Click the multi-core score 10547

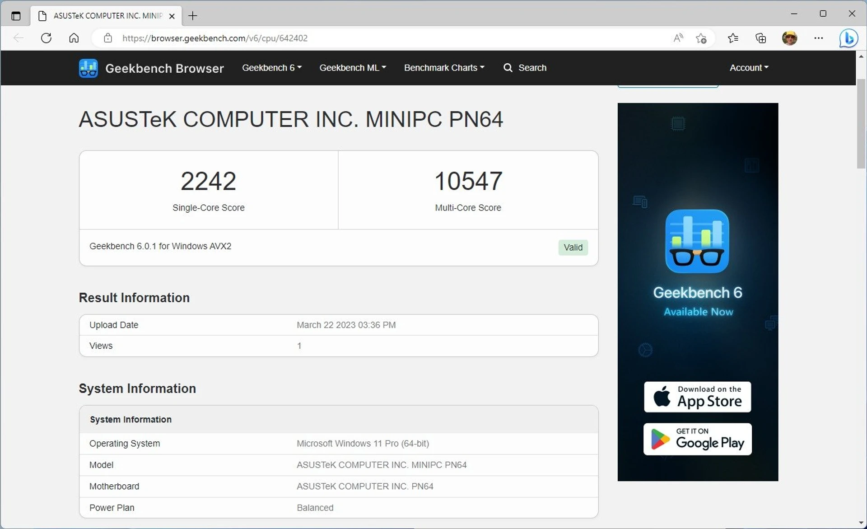468,181
